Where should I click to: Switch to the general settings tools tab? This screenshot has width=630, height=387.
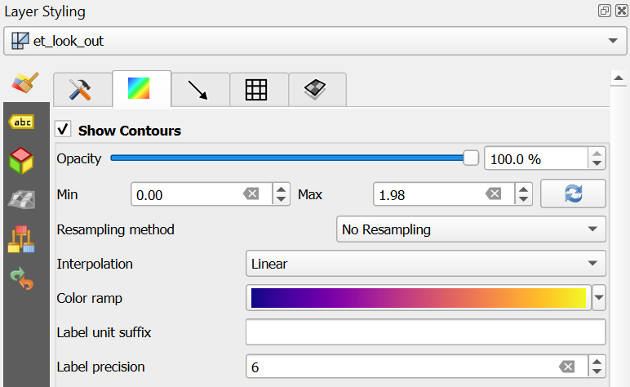(82, 90)
